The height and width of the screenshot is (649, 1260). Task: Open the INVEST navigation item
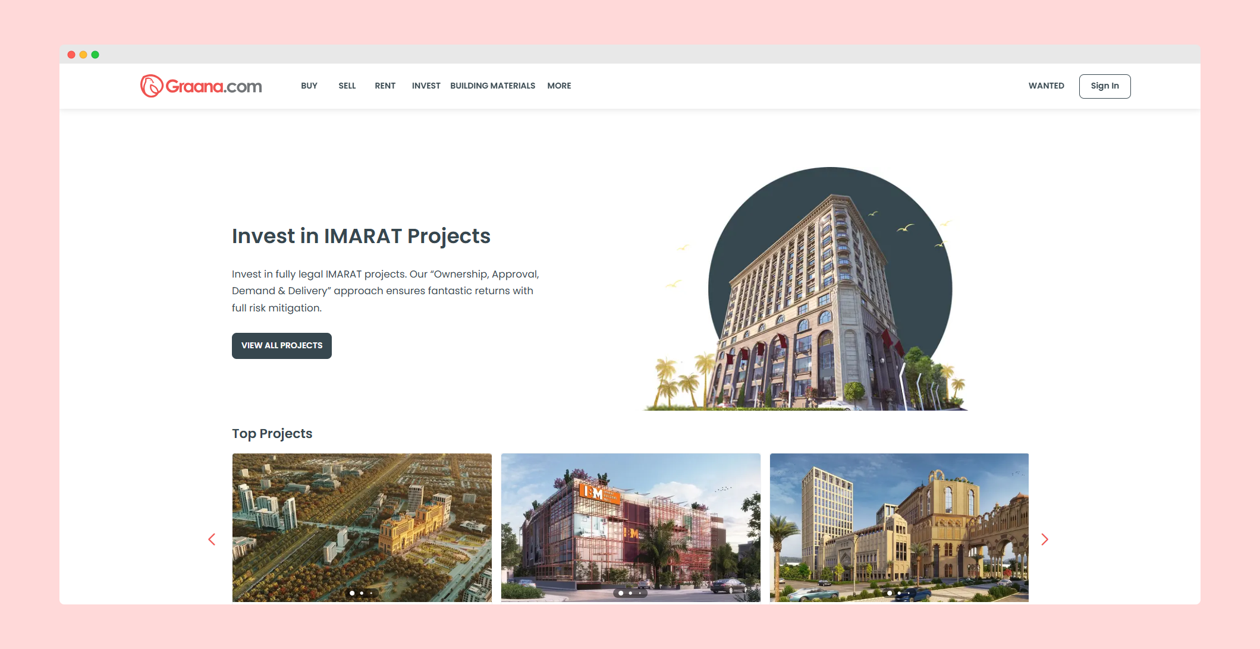426,86
